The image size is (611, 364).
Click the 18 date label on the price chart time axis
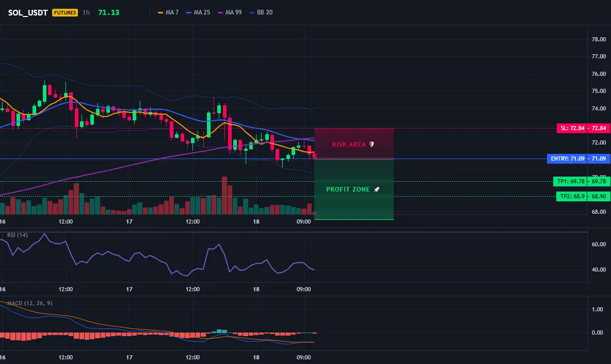click(256, 221)
